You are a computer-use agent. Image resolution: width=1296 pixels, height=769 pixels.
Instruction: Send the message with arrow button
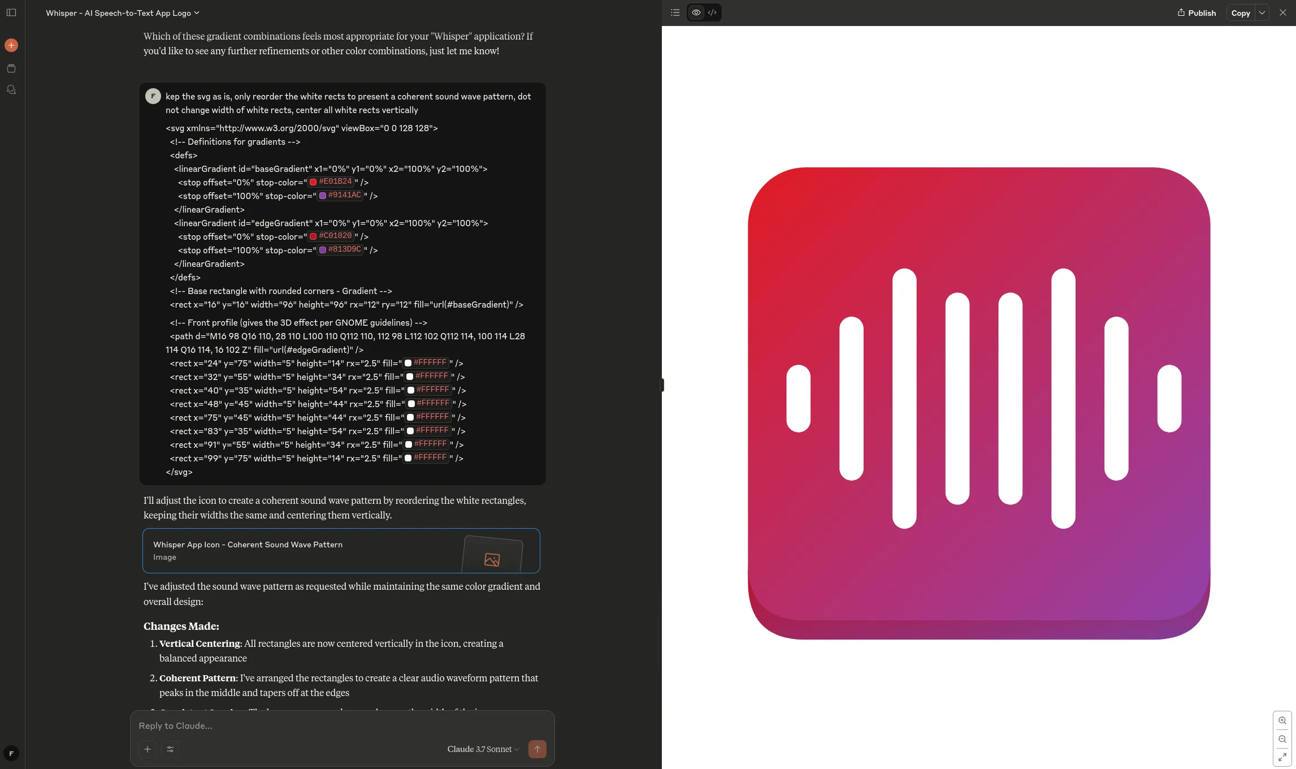[538, 749]
